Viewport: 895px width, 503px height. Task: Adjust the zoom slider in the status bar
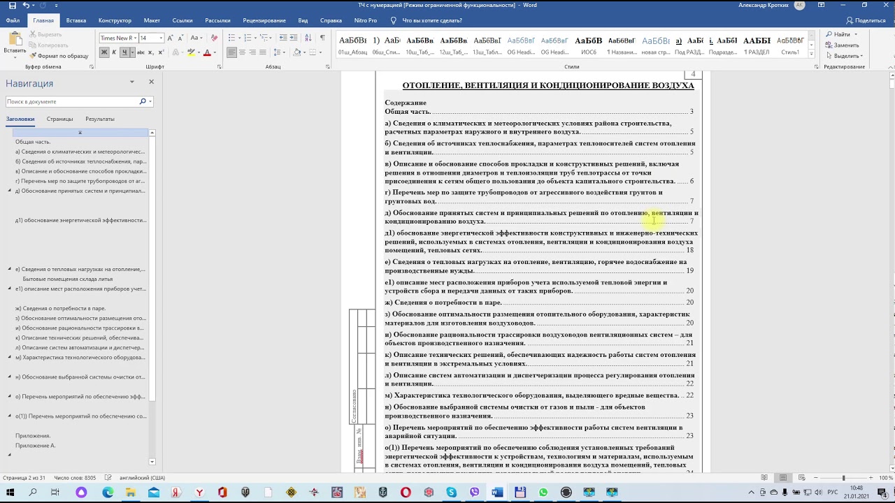tap(843, 478)
